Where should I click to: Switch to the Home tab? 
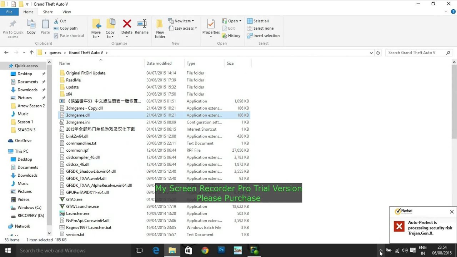point(28,12)
